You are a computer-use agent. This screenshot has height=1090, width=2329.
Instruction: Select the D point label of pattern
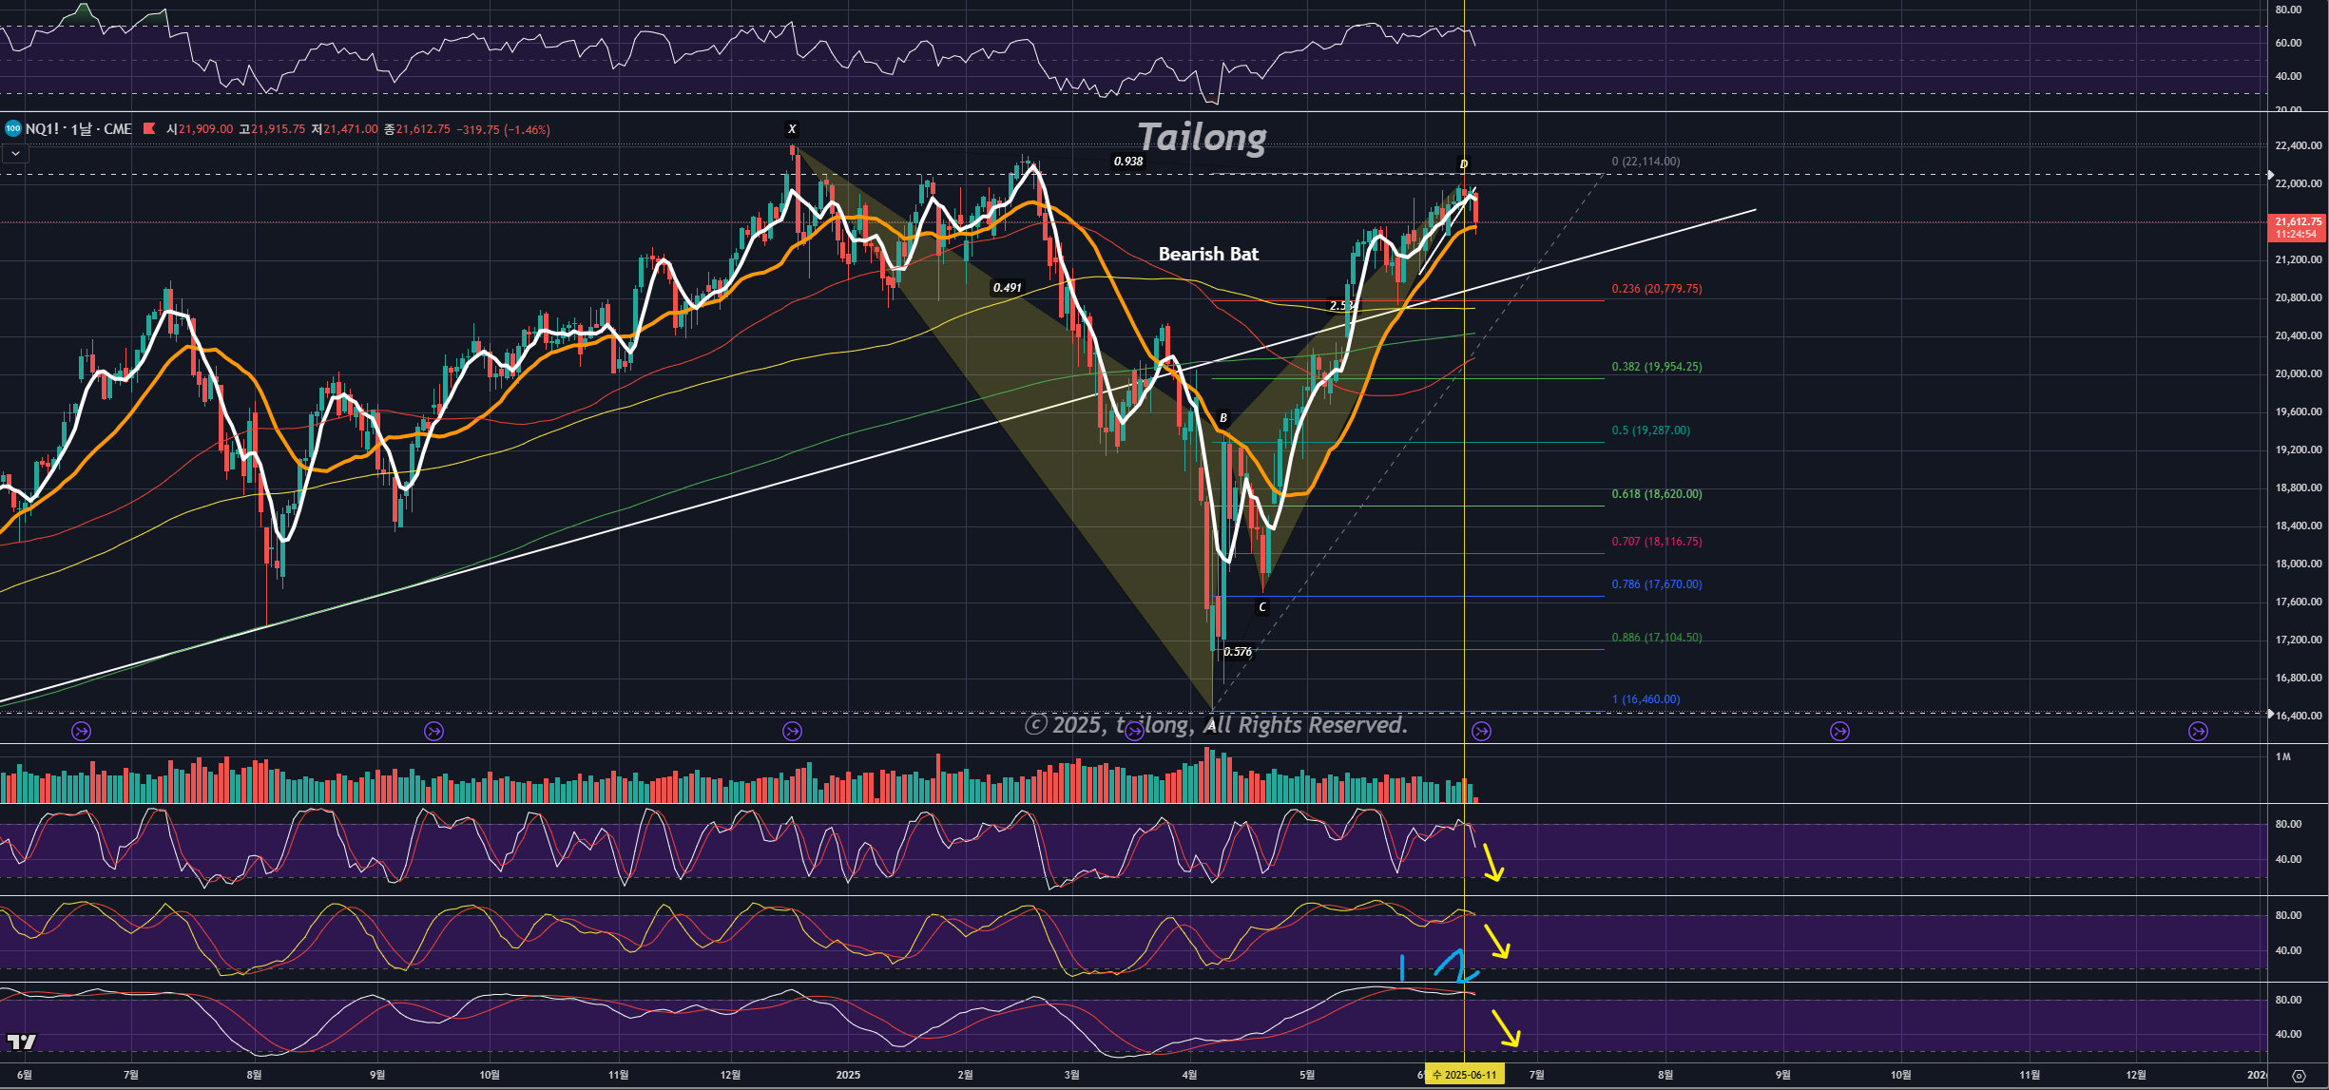(1463, 164)
